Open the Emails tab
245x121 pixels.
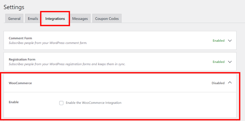(x=33, y=18)
